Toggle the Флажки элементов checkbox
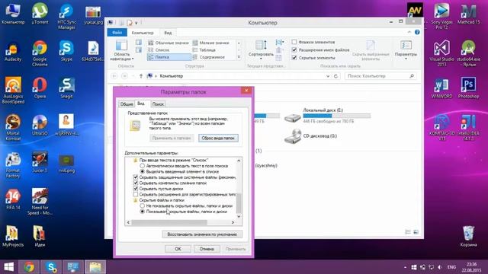Screen dimensions: 488x274 [x=294, y=42]
